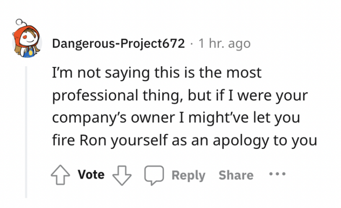
Task: Click the Snoo avatar with orange hood
Action: pos(27,39)
